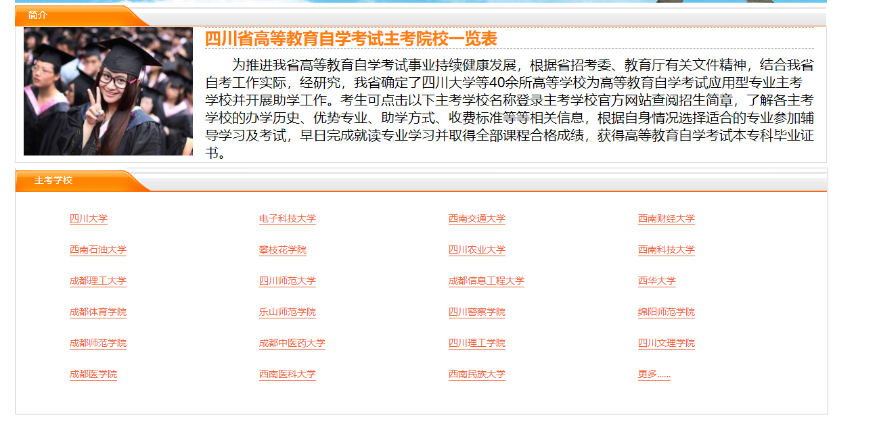Open the 成都体育学院 link

click(x=98, y=312)
